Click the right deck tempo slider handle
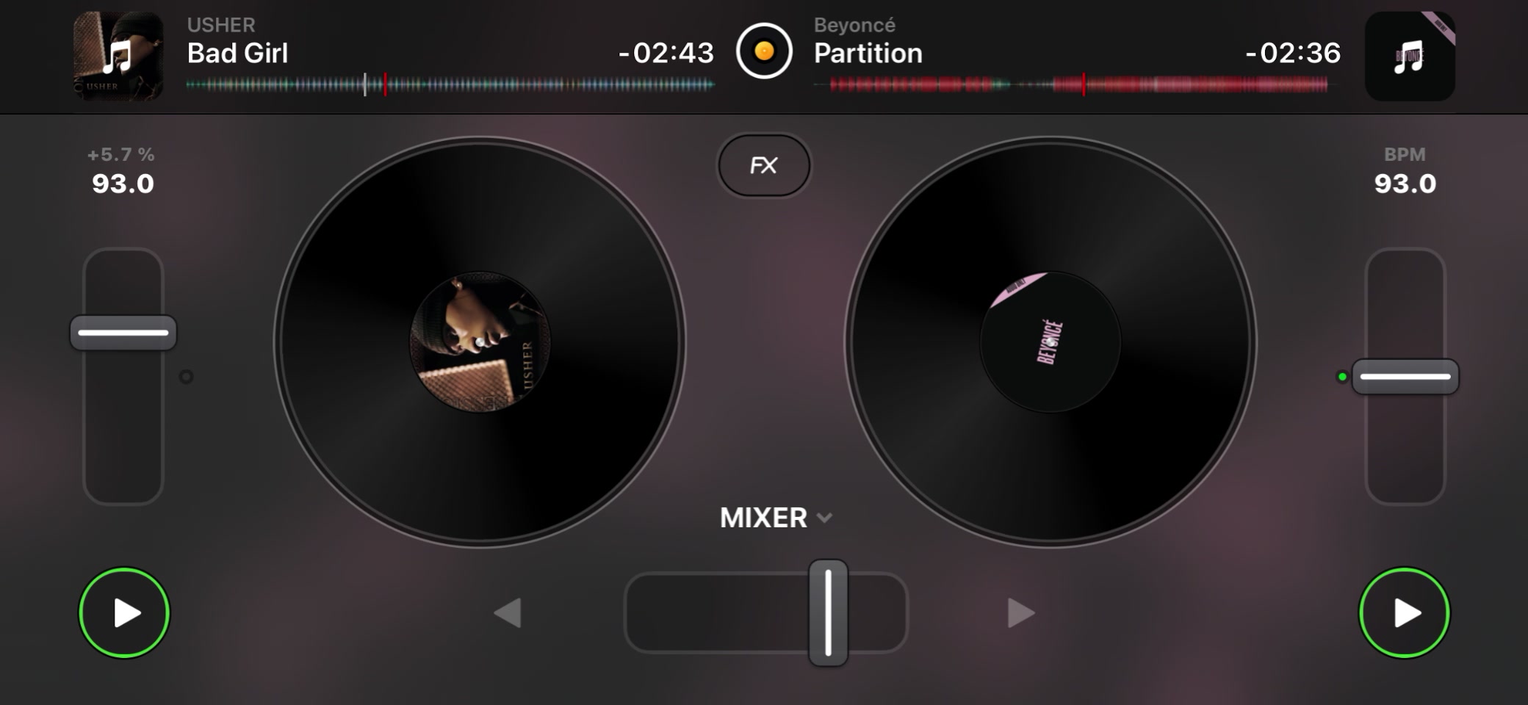Viewport: 1528px width, 705px height. pos(1405,377)
